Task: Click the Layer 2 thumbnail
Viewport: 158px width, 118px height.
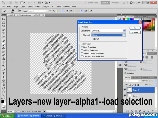Action: coord(130,90)
